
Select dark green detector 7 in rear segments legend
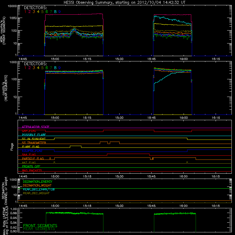pos(51,68)
